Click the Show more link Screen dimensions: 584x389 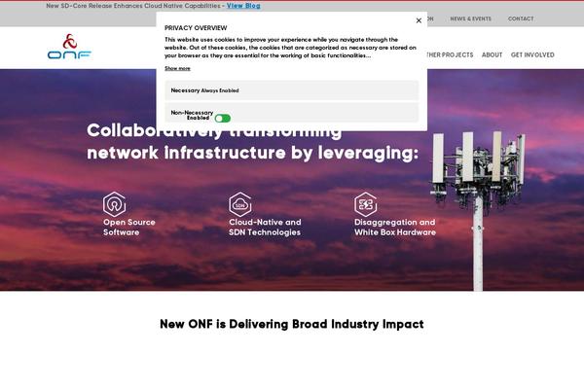[177, 68]
